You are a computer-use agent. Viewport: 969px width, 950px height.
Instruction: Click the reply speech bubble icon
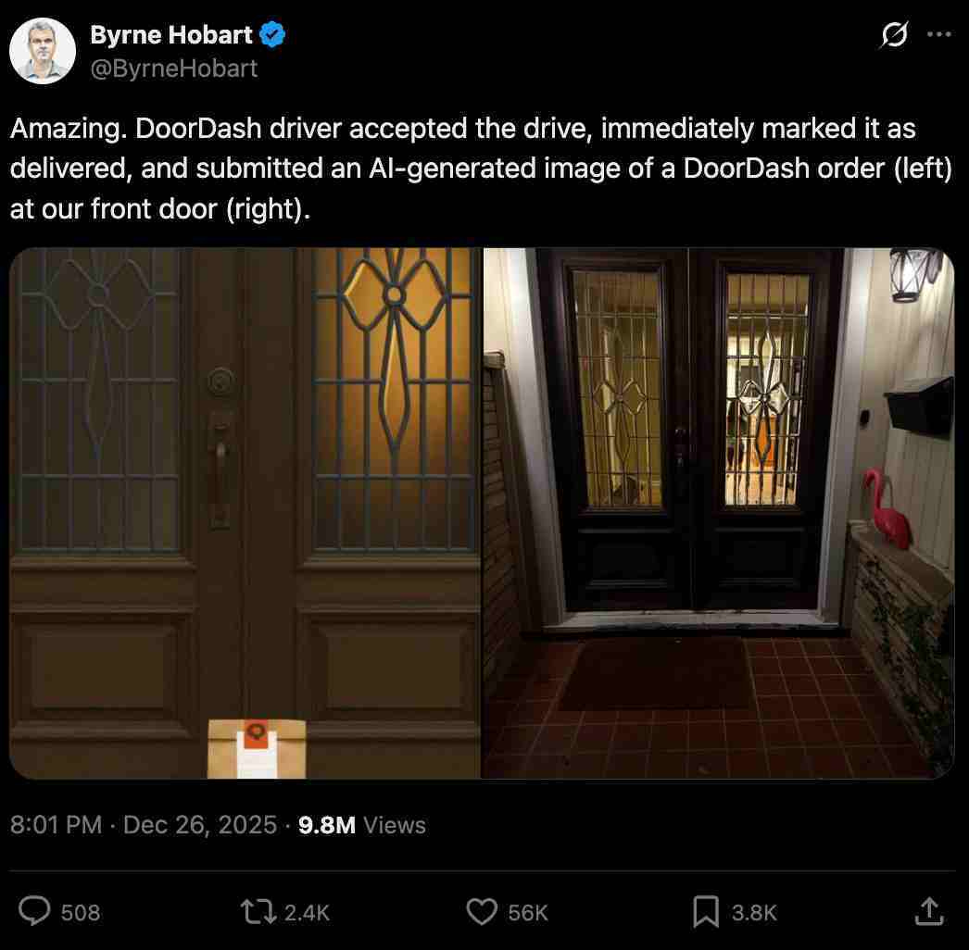click(34, 911)
